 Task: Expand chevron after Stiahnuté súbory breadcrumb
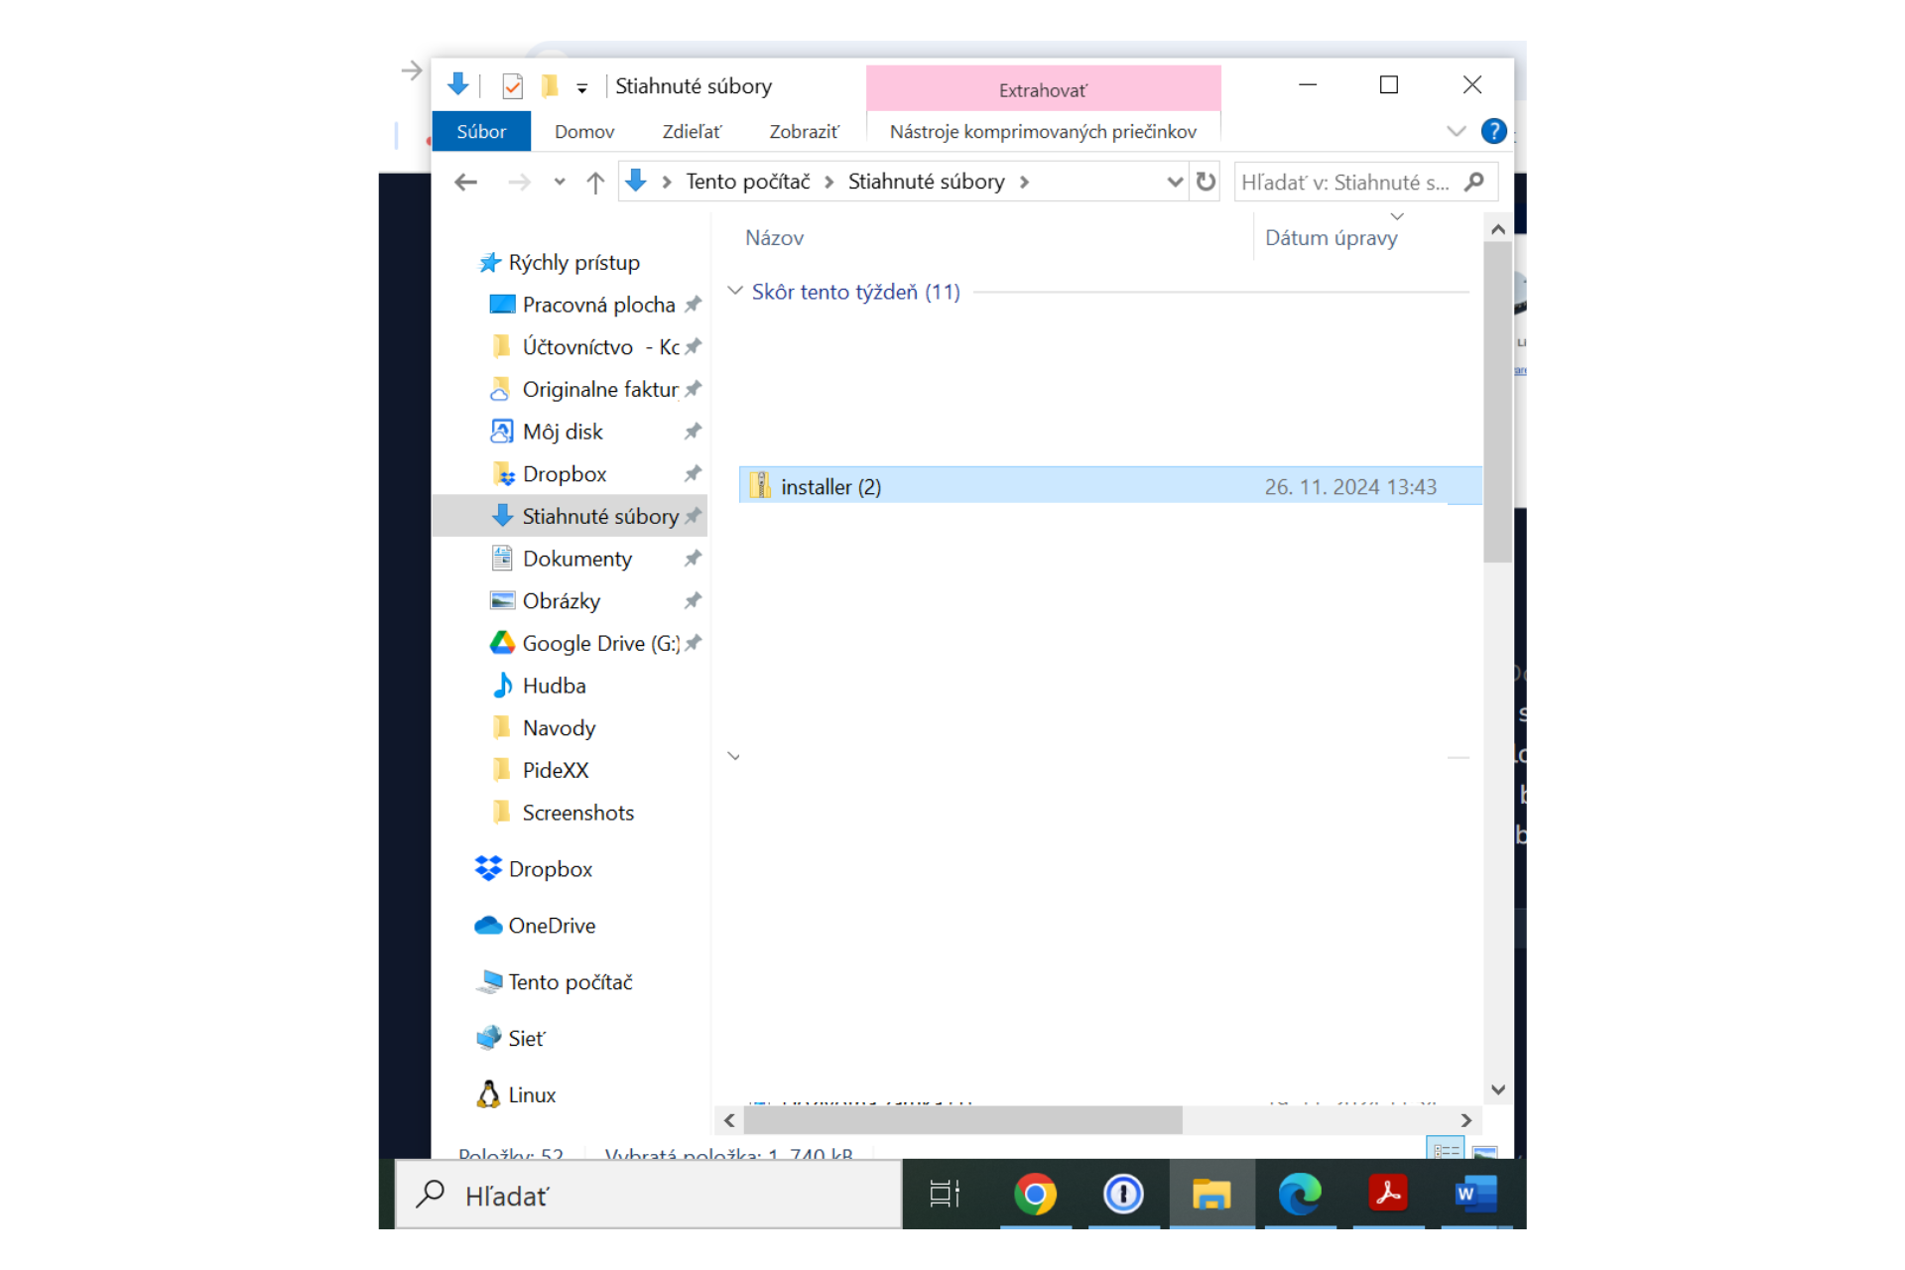coord(1025,182)
